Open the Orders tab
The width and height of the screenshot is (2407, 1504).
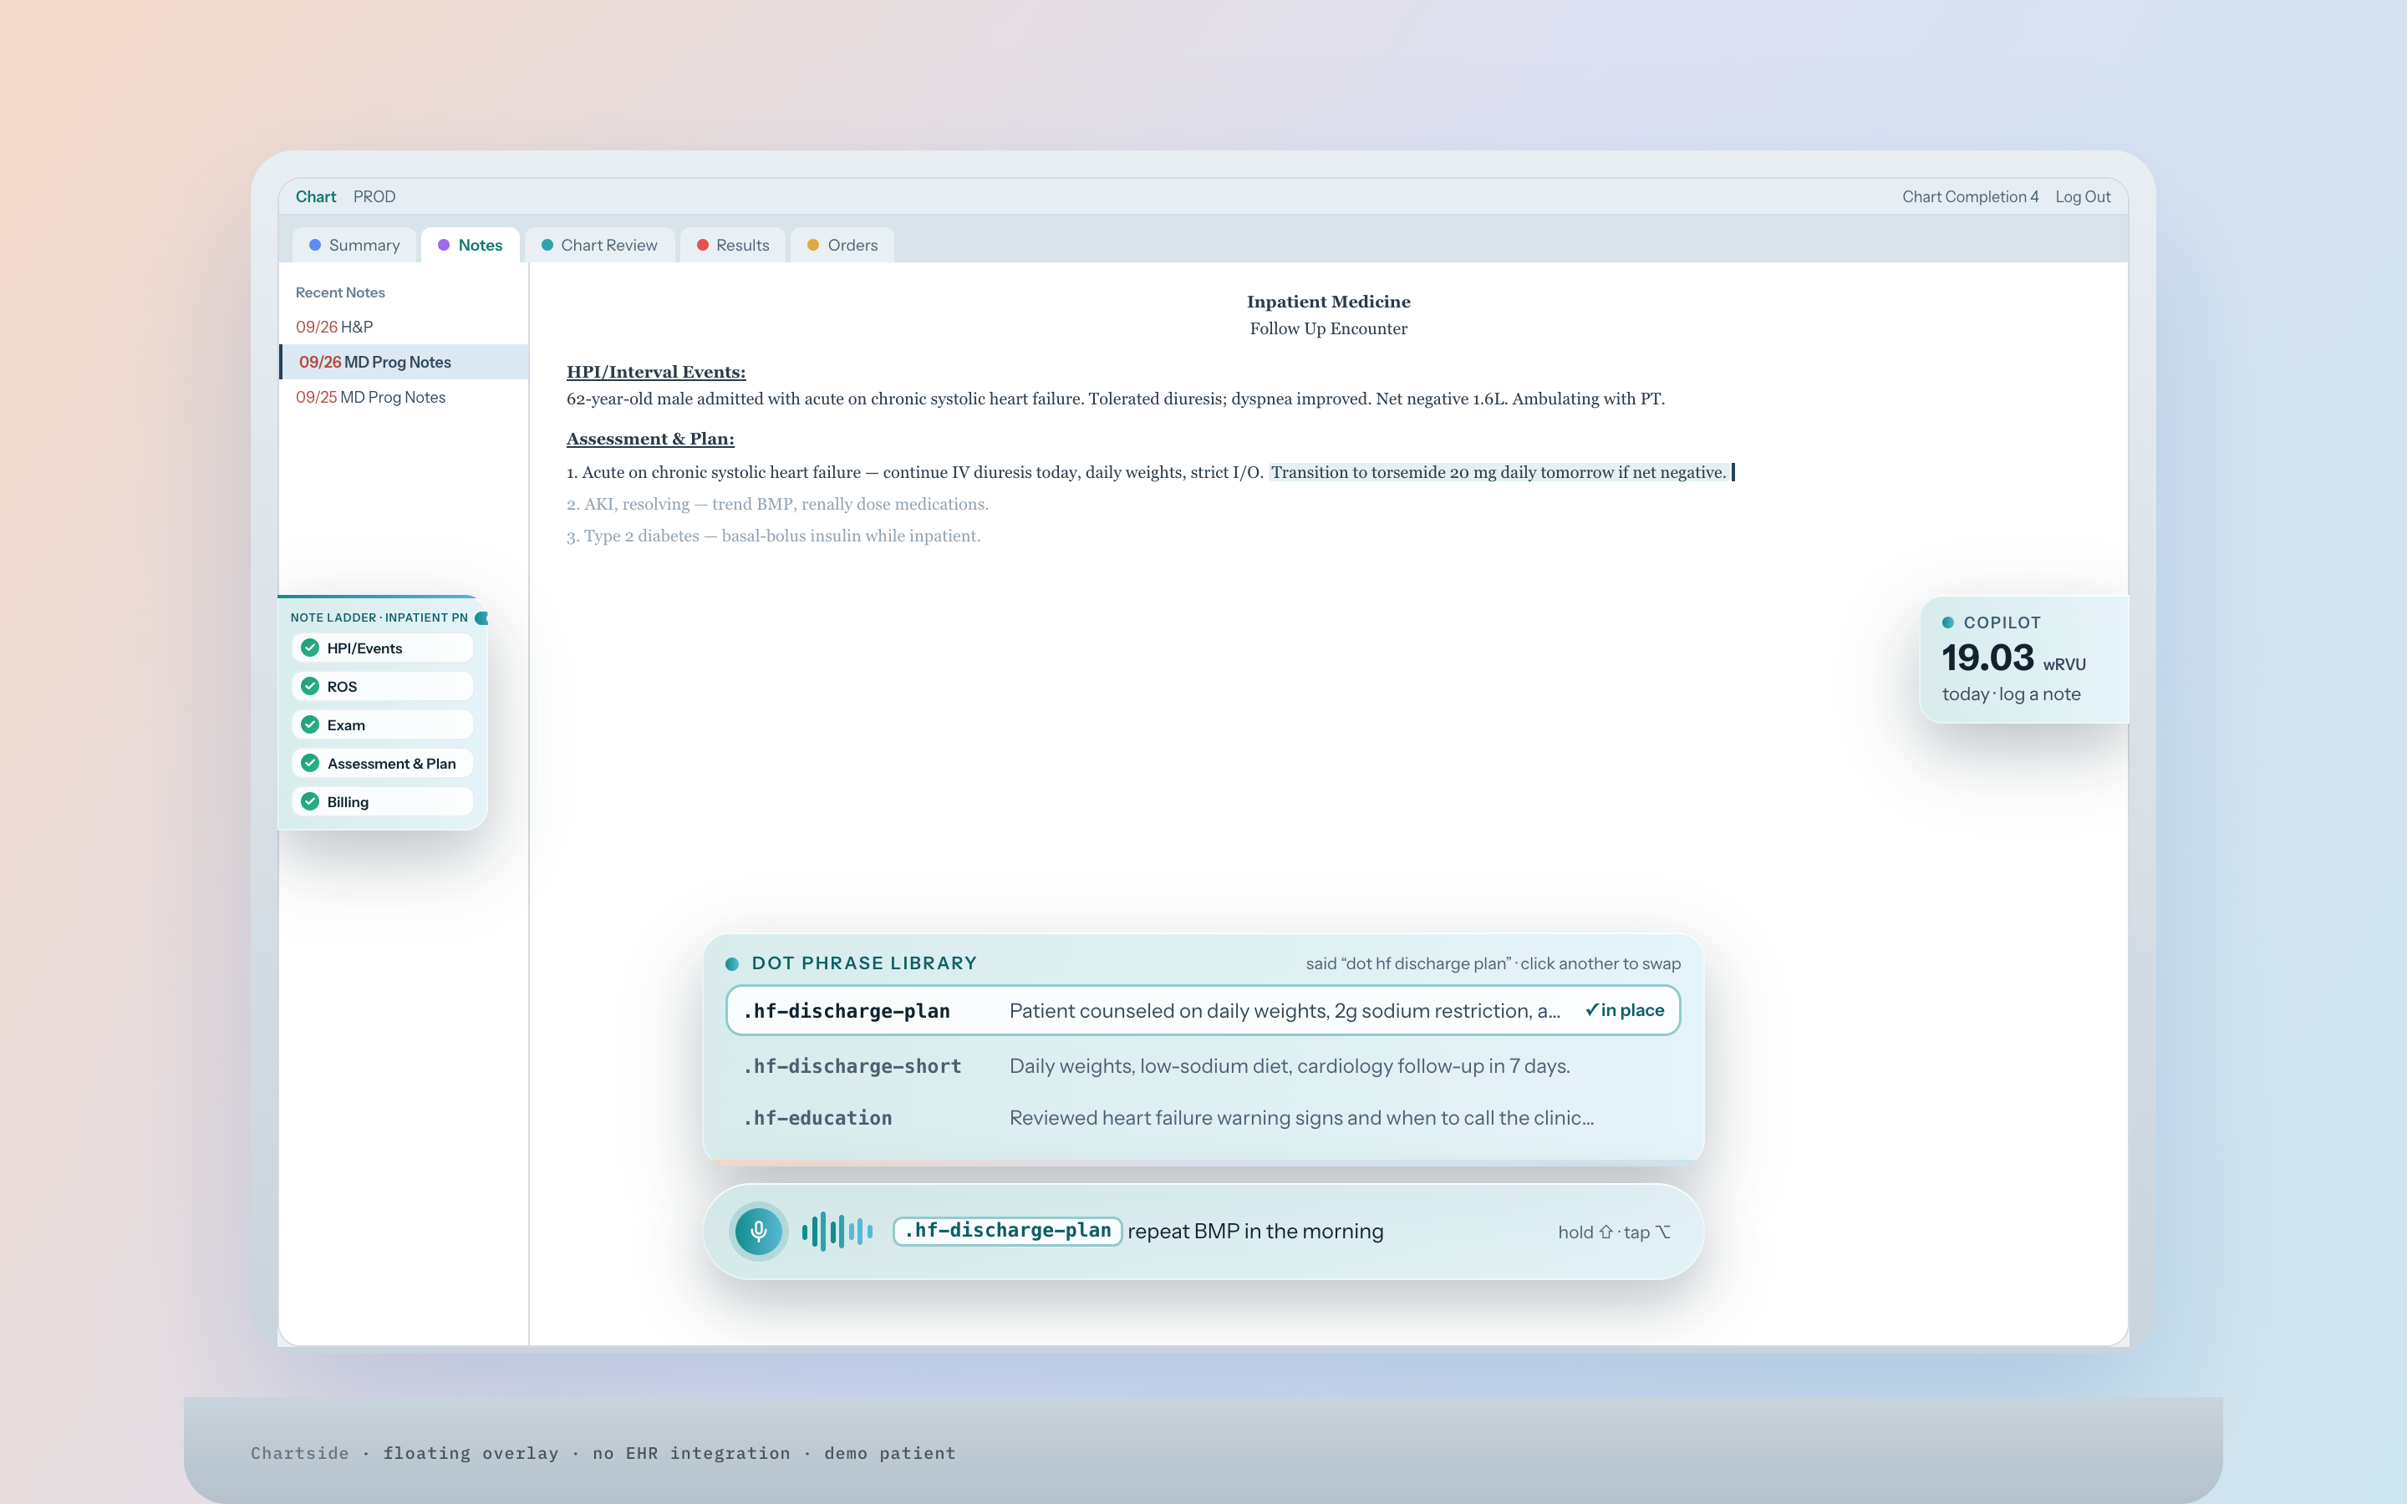842,245
